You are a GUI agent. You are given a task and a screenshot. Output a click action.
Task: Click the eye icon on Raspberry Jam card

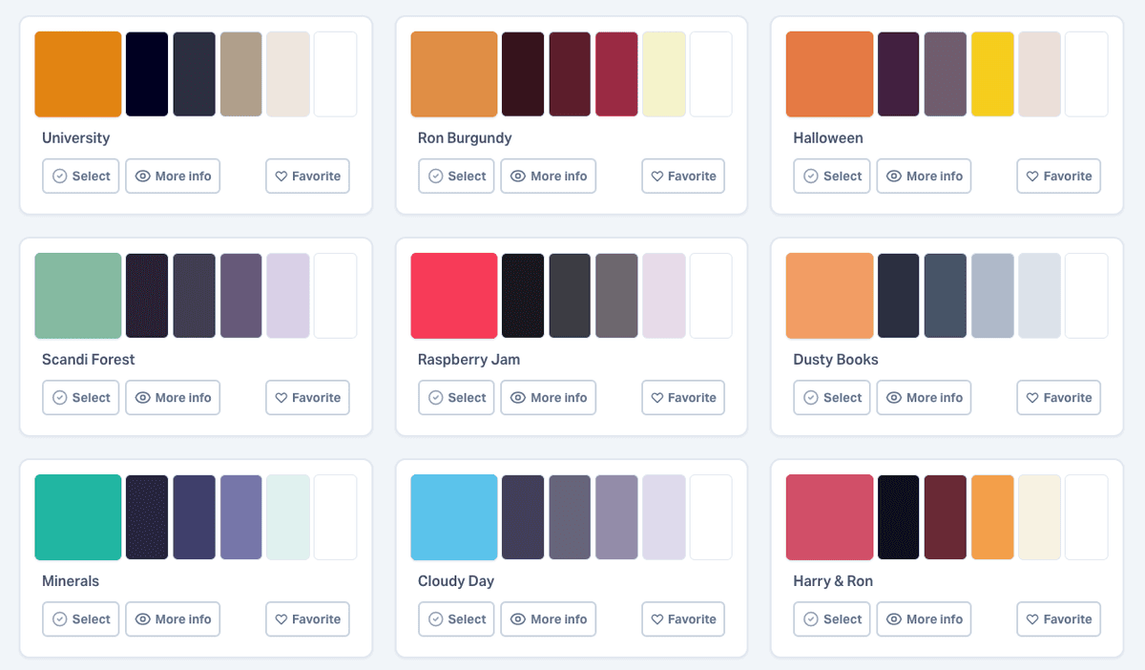[x=518, y=398]
